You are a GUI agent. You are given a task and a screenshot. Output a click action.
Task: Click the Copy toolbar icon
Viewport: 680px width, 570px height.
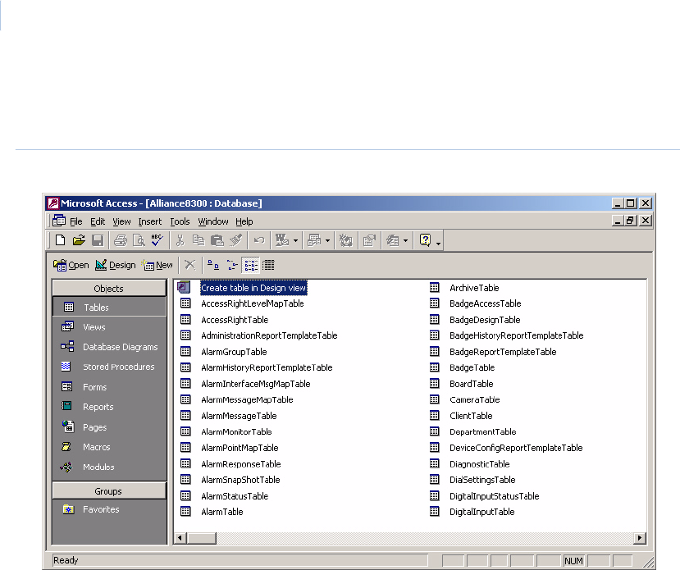(199, 240)
